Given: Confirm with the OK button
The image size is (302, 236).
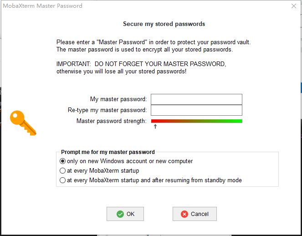Looking at the screenshot, I should [125, 214].
